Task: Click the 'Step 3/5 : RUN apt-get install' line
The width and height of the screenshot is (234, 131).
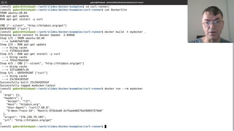Action: [x=30, y=54]
